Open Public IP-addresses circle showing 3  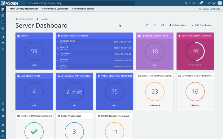tap(74, 131)
